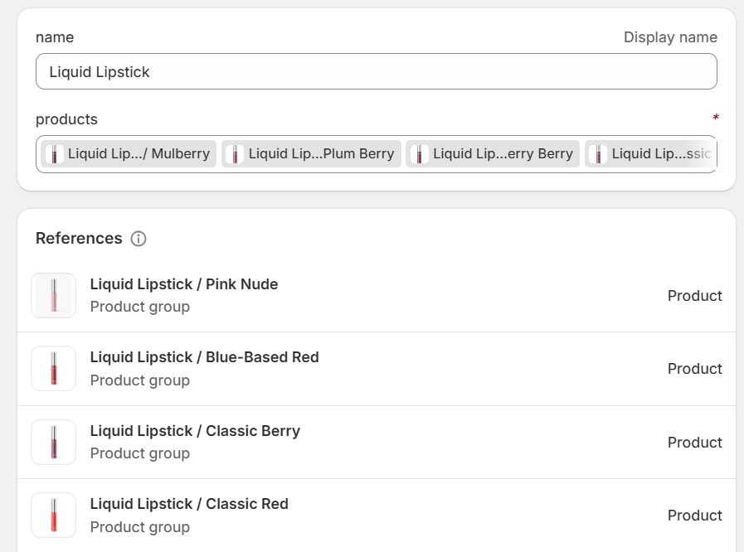Open the Classic Red lipstick thumbnail
Image resolution: width=744 pixels, height=552 pixels.
[x=54, y=515]
